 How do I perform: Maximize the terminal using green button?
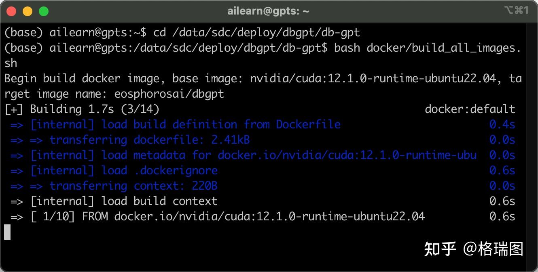click(x=43, y=11)
